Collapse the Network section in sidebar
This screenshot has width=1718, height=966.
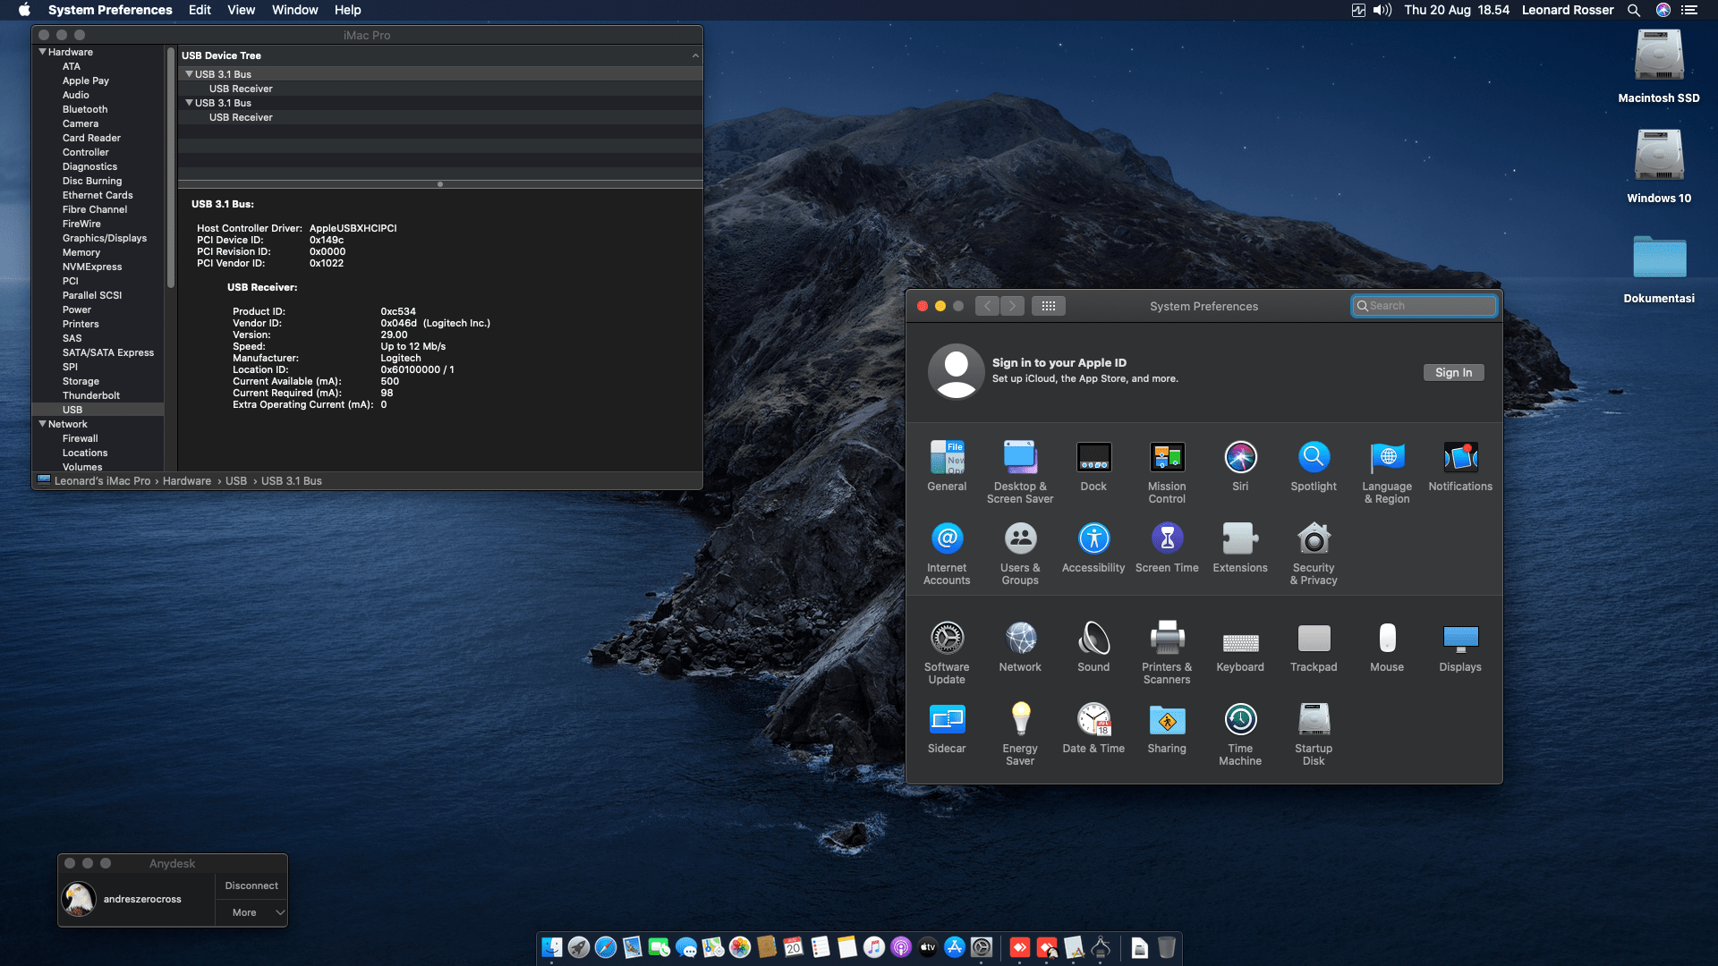(42, 424)
